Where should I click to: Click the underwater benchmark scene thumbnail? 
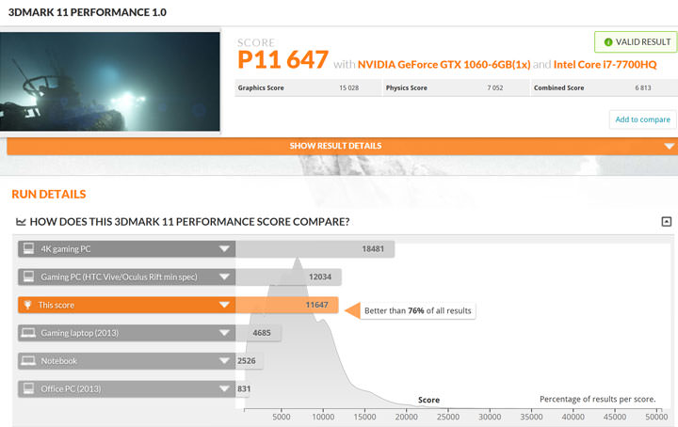[112, 80]
